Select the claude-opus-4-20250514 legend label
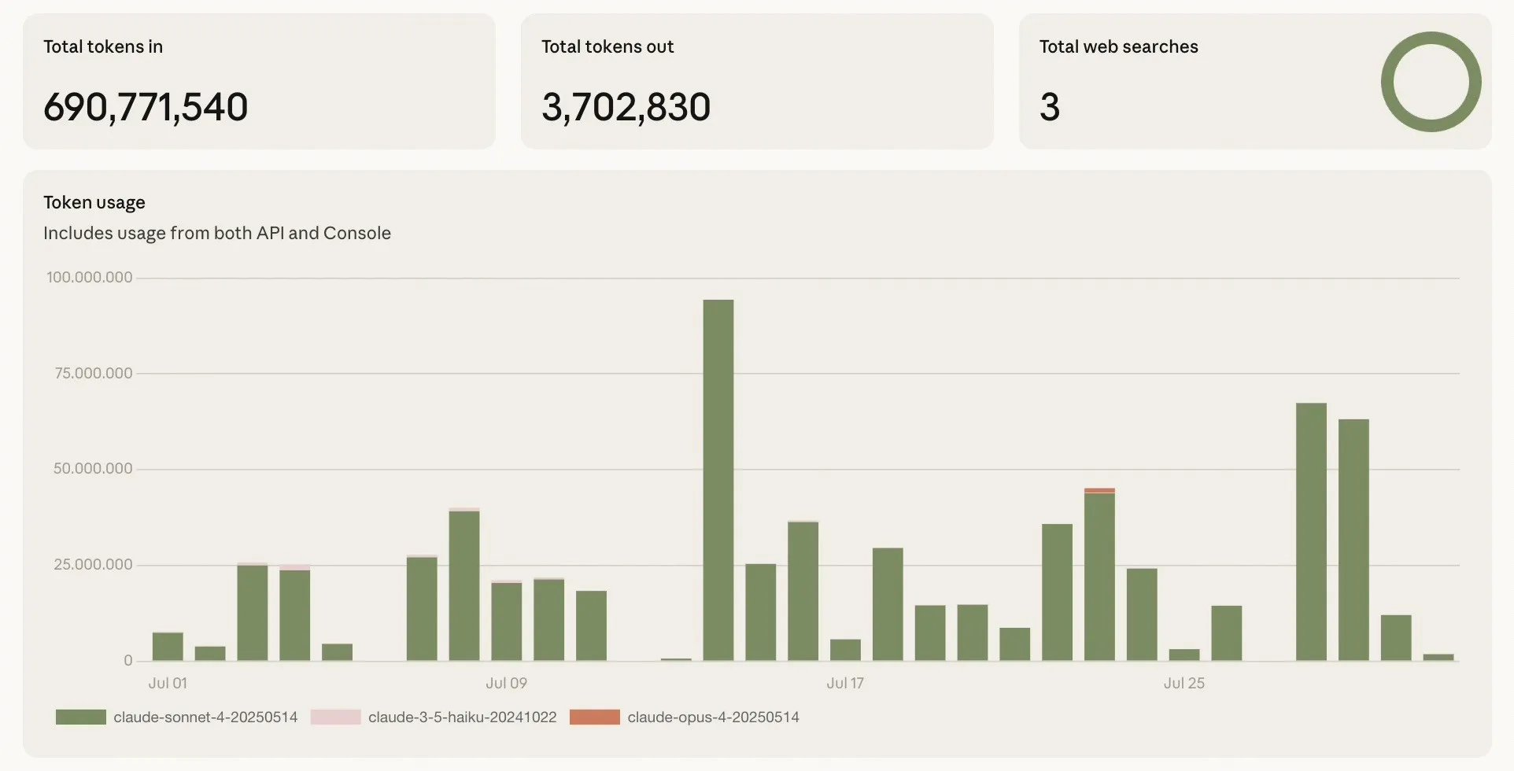 point(713,717)
